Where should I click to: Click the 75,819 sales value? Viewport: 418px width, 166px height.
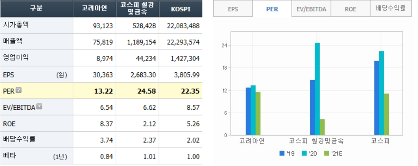pyautogui.click(x=103, y=42)
